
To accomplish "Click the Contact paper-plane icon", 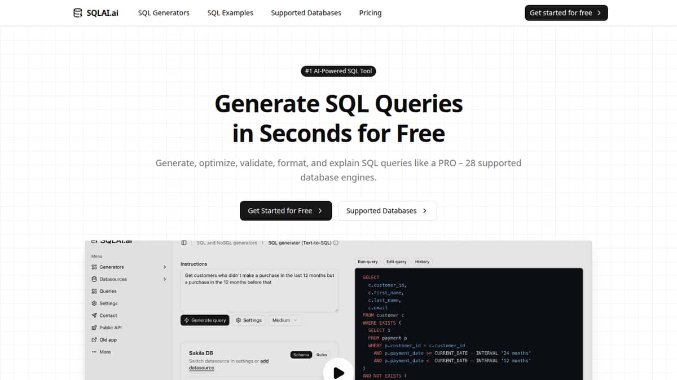I will tap(94, 316).
